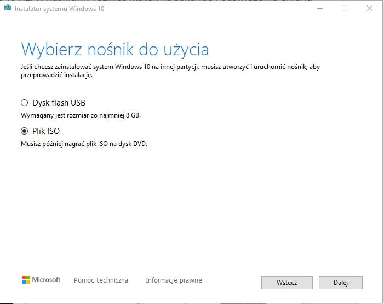
Task: Select the Dysk flash USB radio button
Action: (24, 103)
